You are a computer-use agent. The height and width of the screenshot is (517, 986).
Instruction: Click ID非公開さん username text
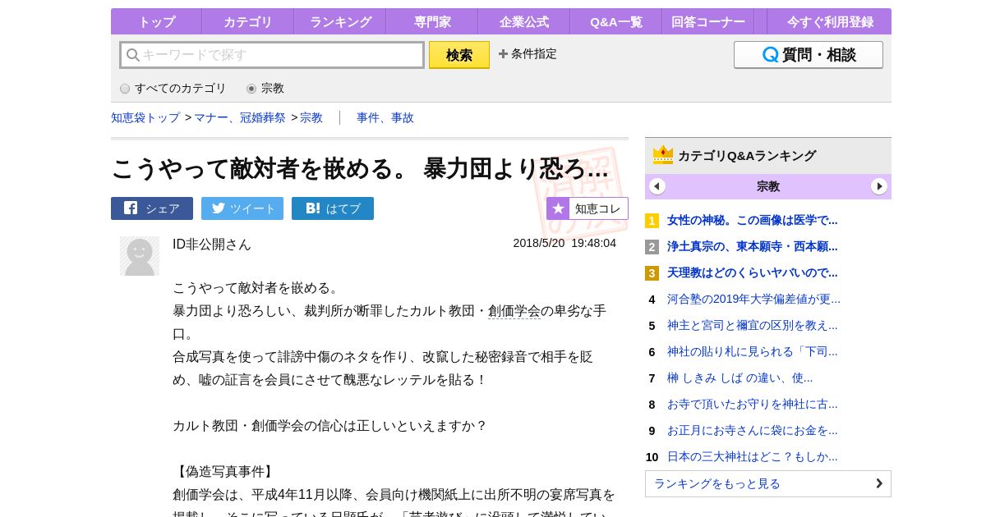pos(212,244)
